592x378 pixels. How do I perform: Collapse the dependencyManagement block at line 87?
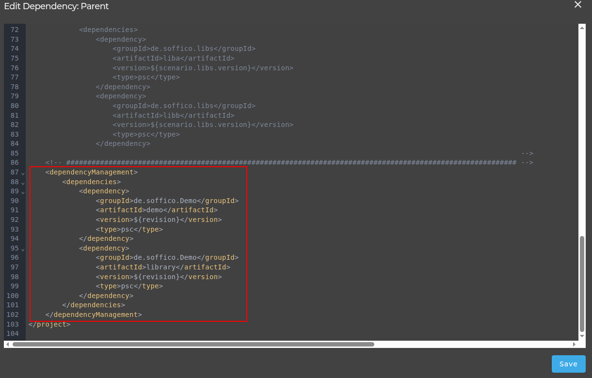[x=23, y=173]
